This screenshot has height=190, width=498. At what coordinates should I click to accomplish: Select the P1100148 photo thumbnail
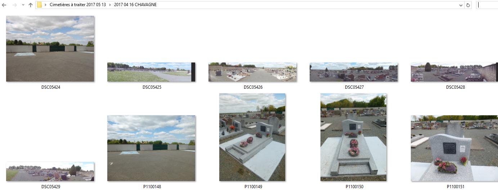point(151,148)
